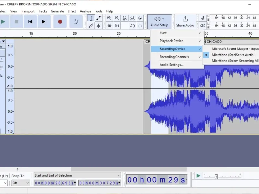This screenshot has width=259, height=194.
Task: Click the red Record button
Action: [60, 22]
